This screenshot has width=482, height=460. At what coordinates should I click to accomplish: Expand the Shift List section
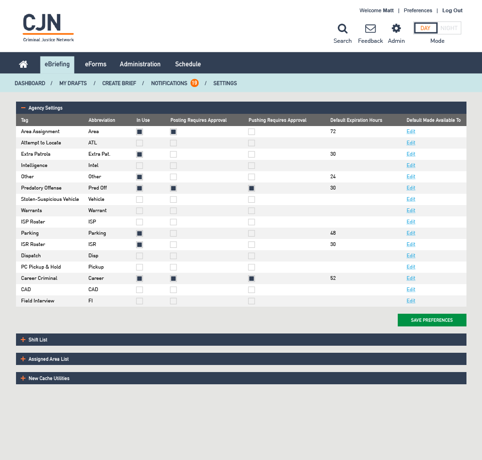(x=23, y=340)
